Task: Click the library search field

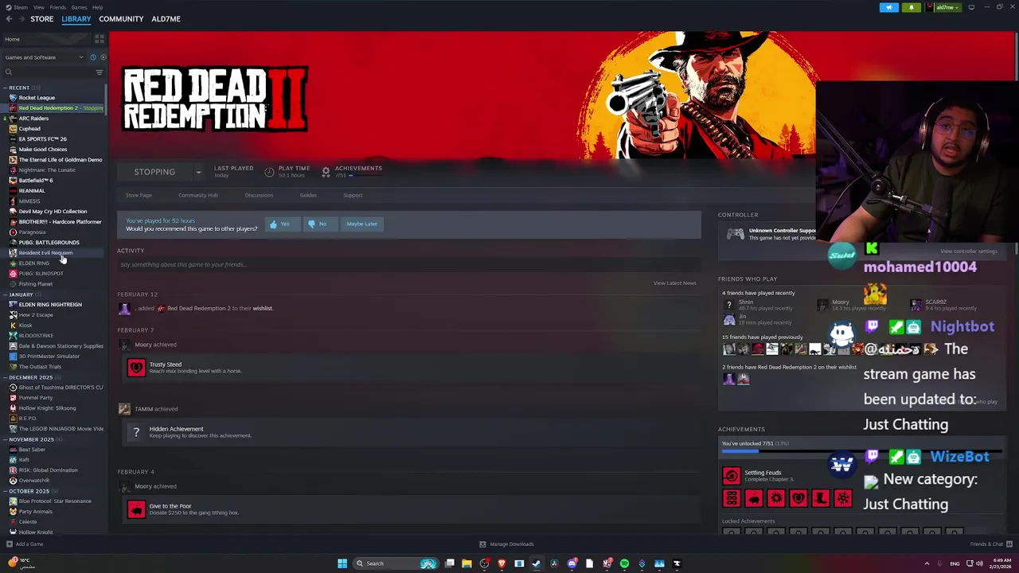Action: tap(48, 72)
